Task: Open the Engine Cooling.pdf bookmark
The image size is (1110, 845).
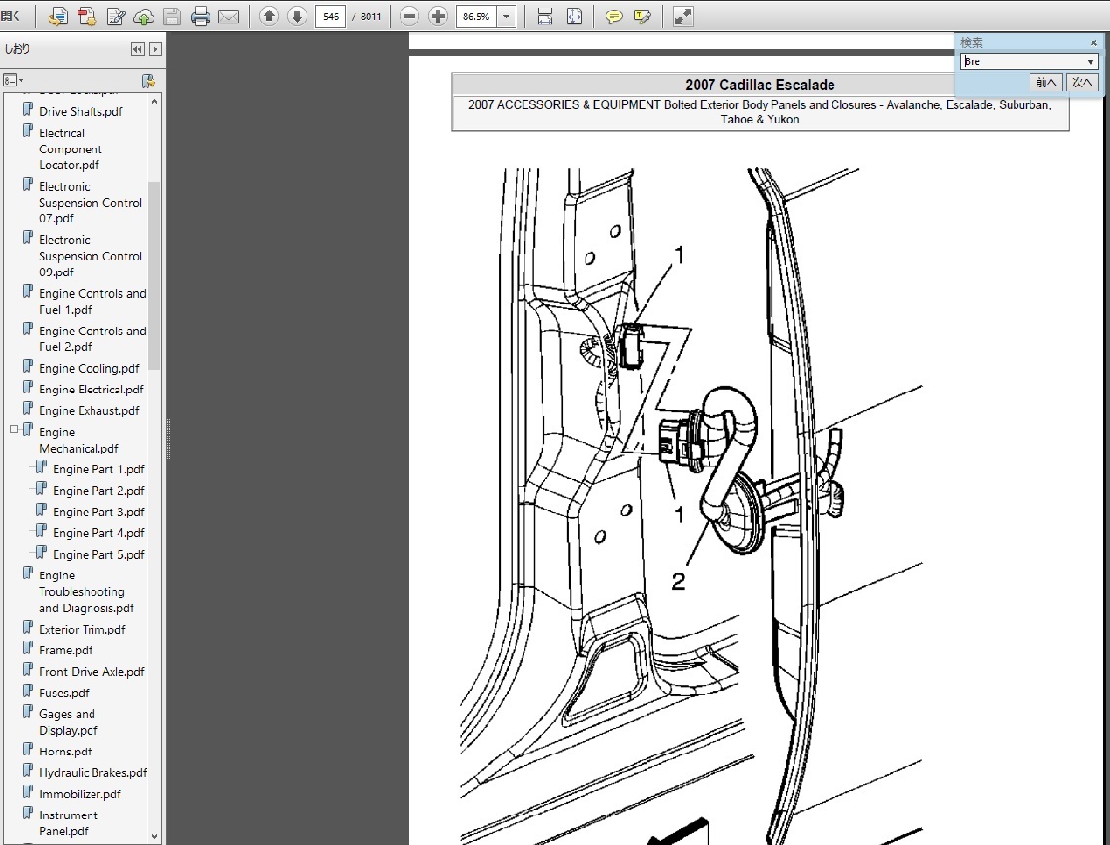Action: (x=90, y=369)
